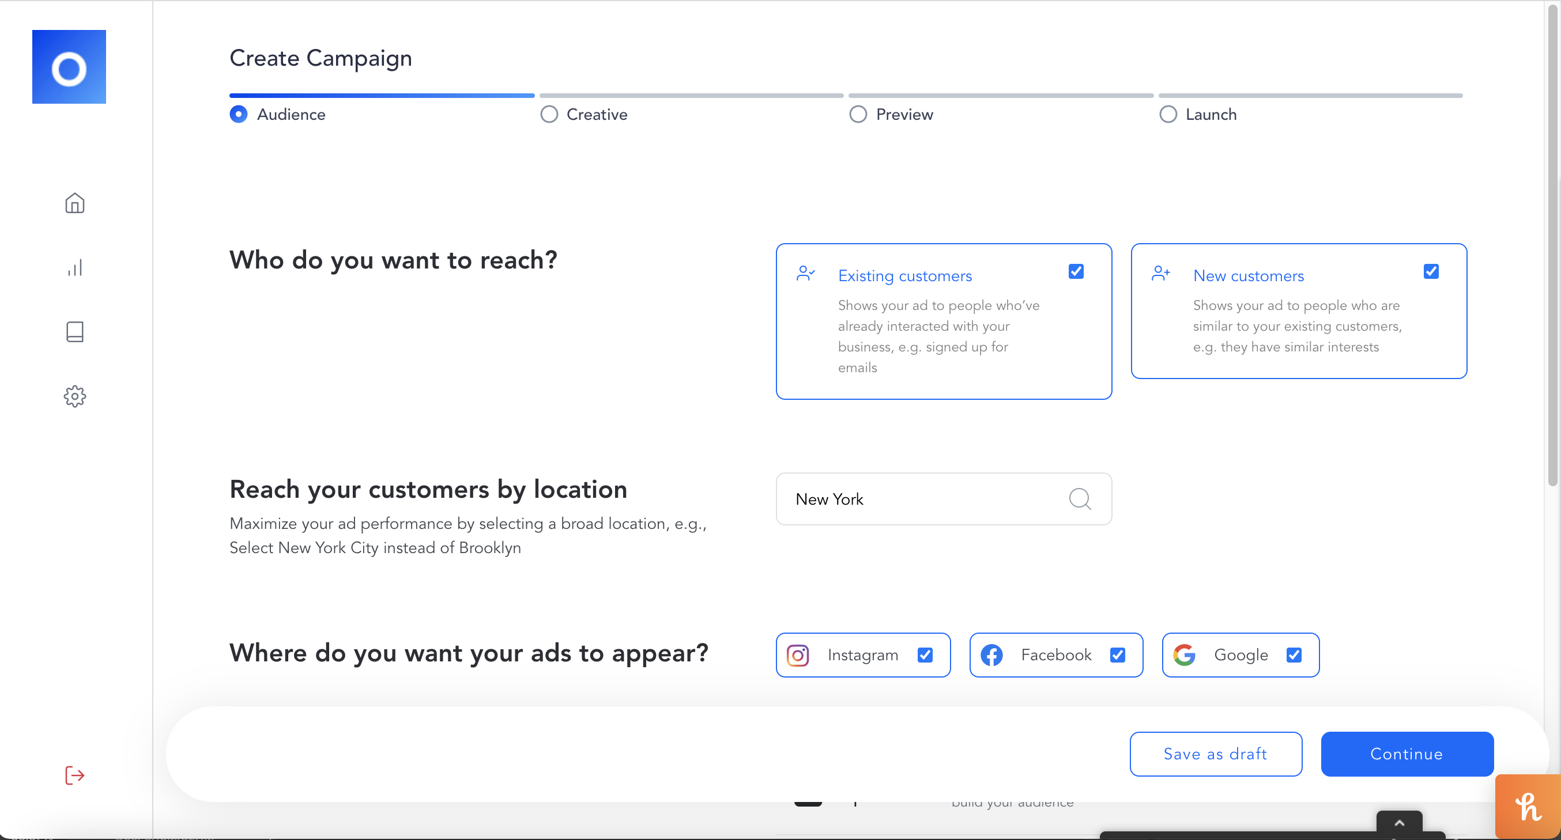Click the Creative step label
The height and width of the screenshot is (840, 1561).
[597, 115]
